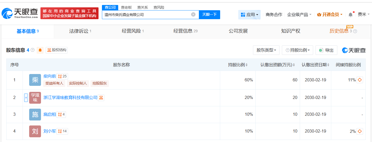Click equity structure icon beside 浙江学滋味教育科技有限公司
Screen dimensions: 372x142
pyautogui.click(x=101, y=98)
